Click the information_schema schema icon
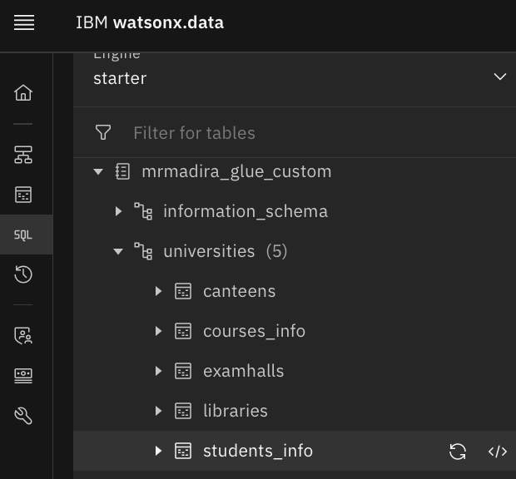 [x=143, y=211]
